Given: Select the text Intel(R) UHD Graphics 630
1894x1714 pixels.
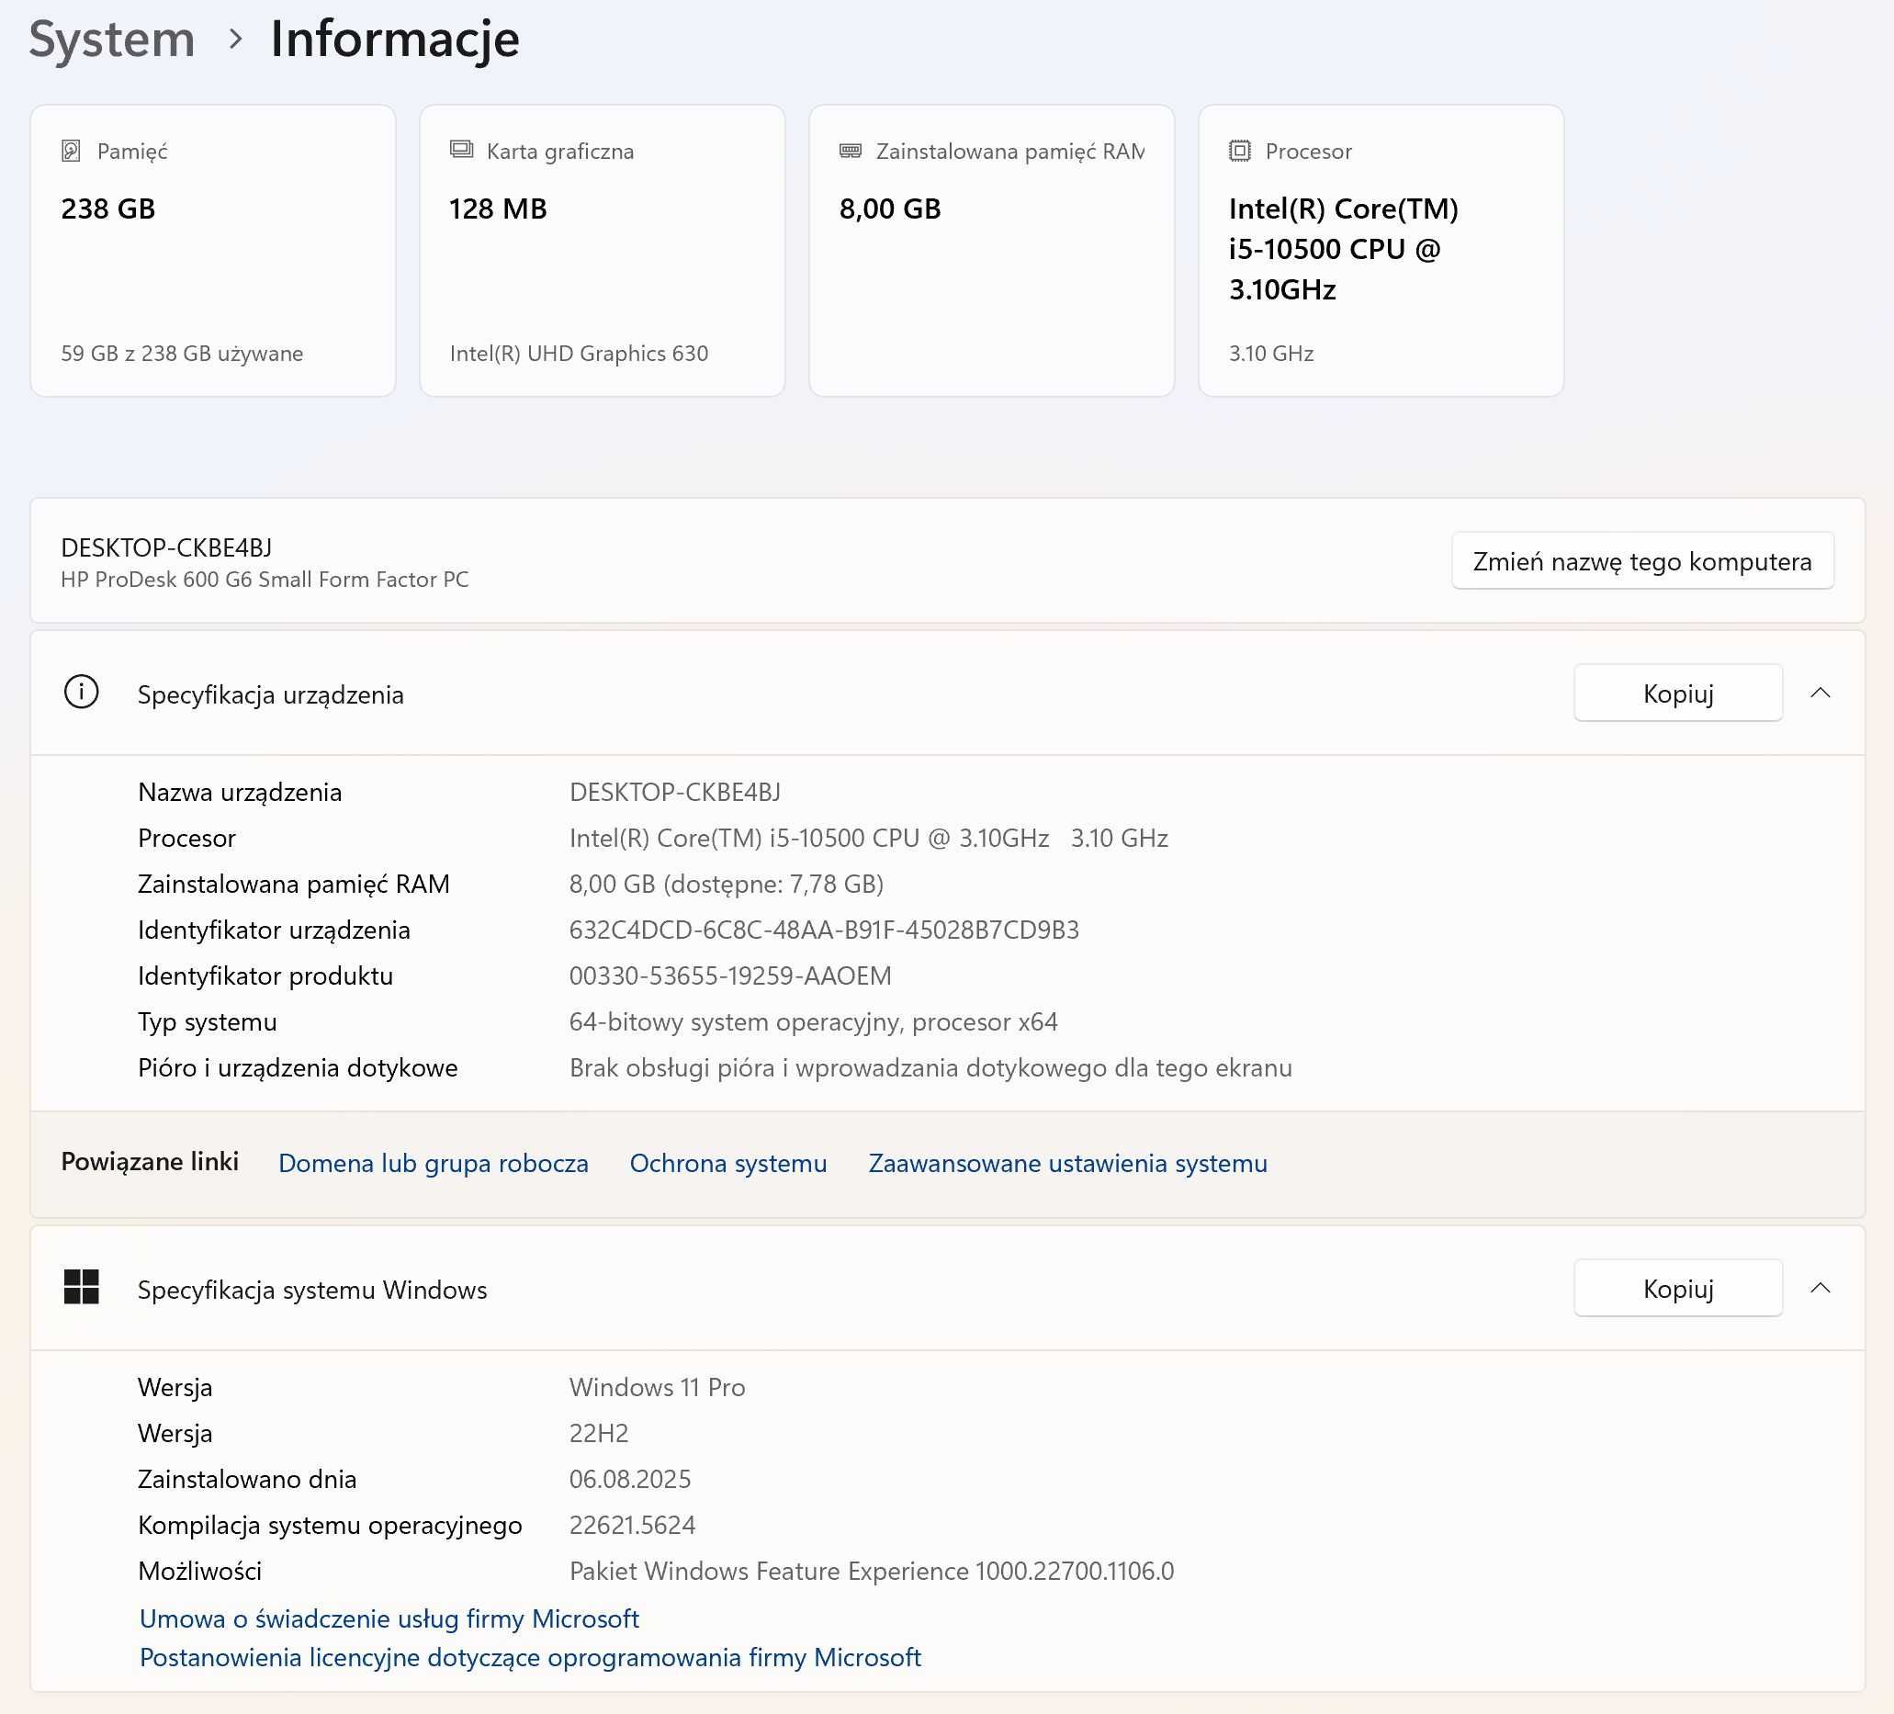Looking at the screenshot, I should (x=579, y=354).
